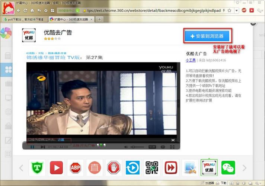Viewport: 265px width, 186px height.
Task: Click the browser back arrow
Action: coord(19,11)
